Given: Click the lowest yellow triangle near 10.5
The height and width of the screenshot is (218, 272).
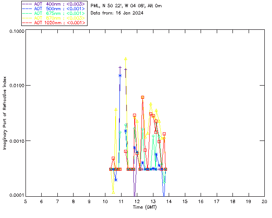Looking at the screenshot, I should [x=113, y=192].
